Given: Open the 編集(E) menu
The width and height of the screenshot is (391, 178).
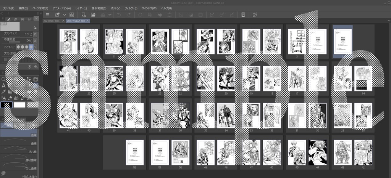Looking at the screenshot, I should tap(23, 8).
